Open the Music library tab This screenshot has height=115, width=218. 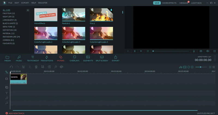pos(19,59)
